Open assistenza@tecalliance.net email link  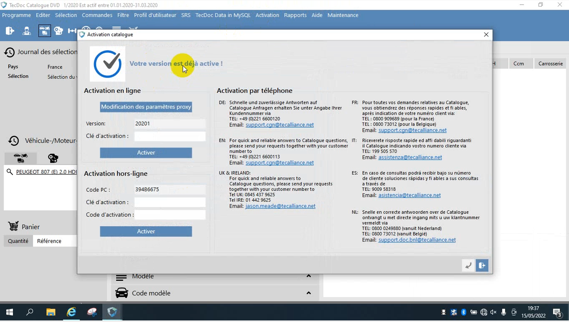click(x=410, y=157)
